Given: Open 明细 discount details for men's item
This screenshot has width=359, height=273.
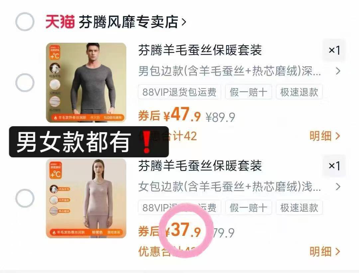Looking at the screenshot, I should tap(325, 136).
